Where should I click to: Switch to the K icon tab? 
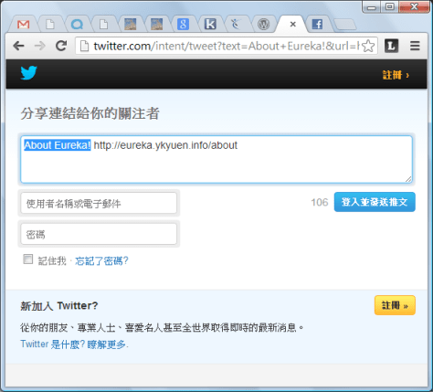coord(210,24)
